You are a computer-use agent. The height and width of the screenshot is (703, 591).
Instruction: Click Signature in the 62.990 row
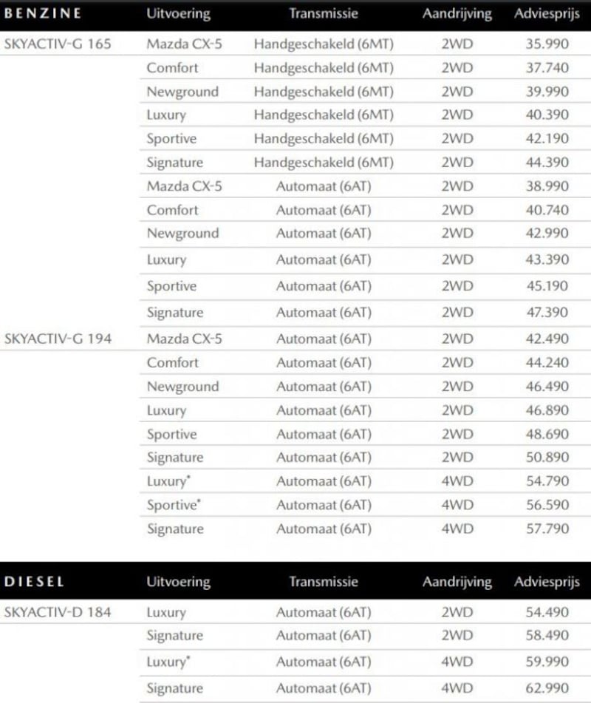pos(175,689)
